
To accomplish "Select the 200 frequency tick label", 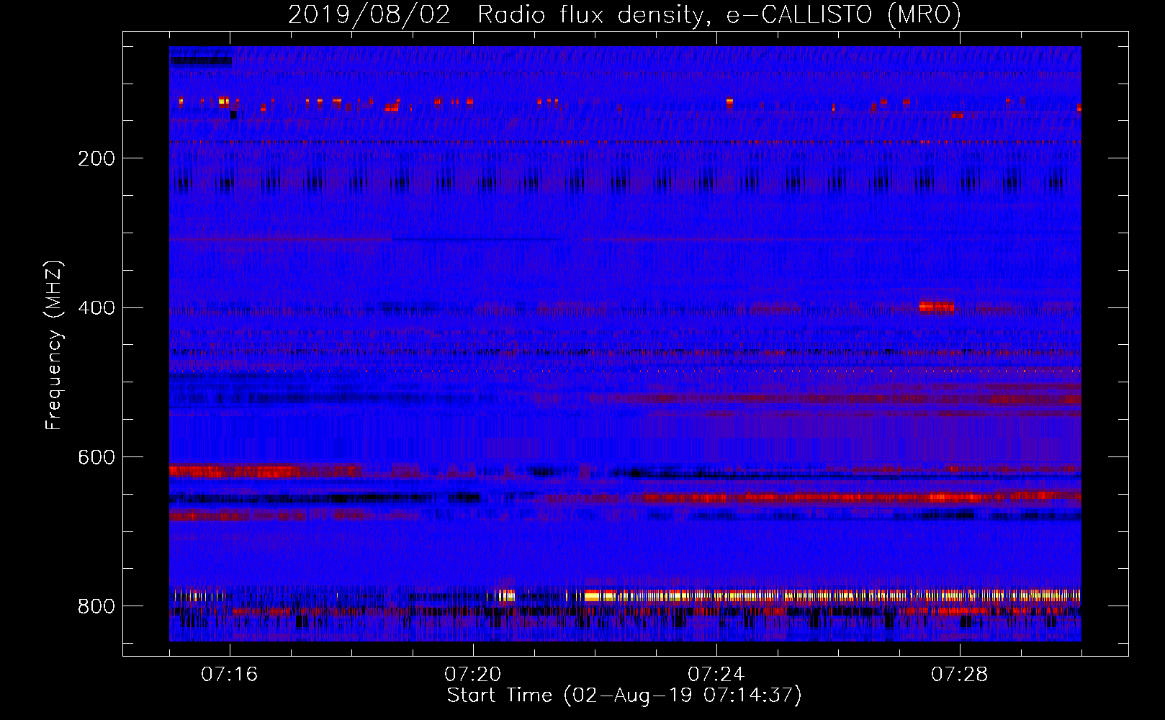I will pyautogui.click(x=96, y=158).
